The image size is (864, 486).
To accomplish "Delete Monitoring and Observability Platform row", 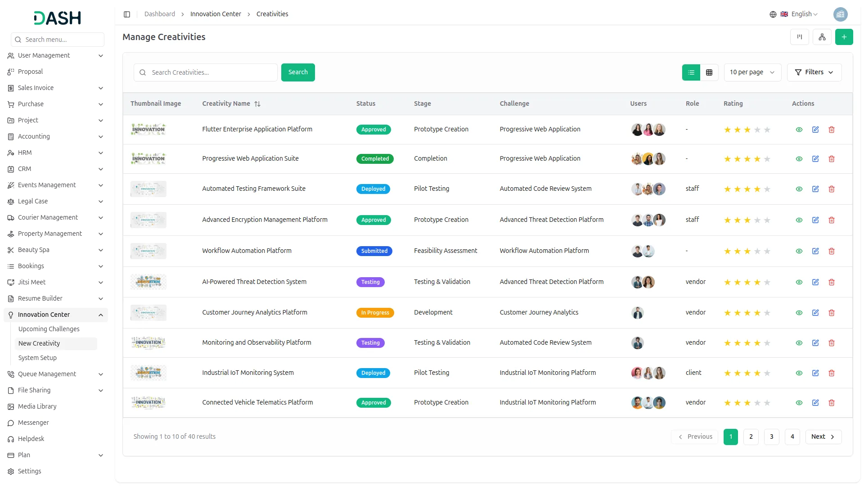I will coord(832,343).
